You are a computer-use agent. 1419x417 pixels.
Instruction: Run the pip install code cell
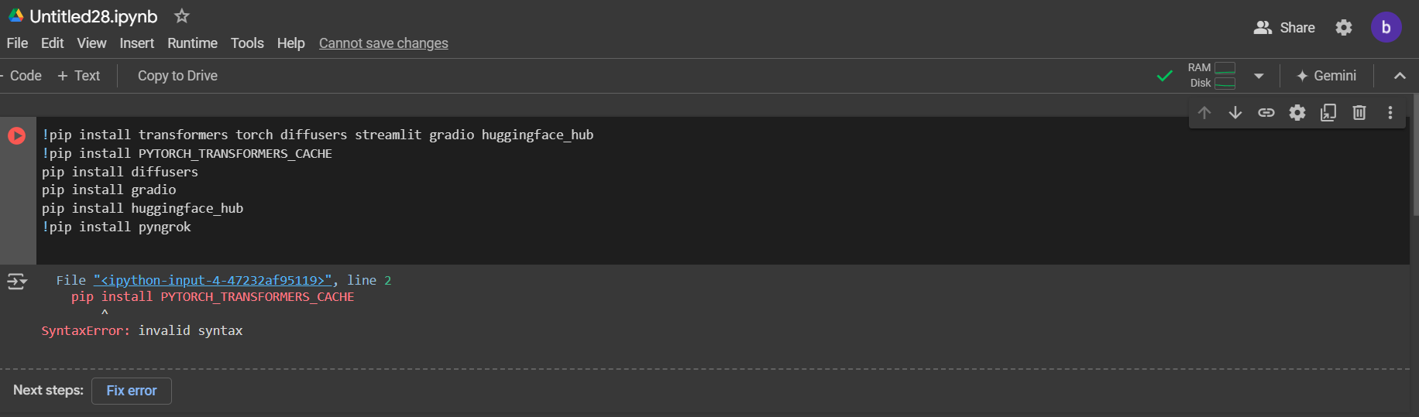coord(16,135)
